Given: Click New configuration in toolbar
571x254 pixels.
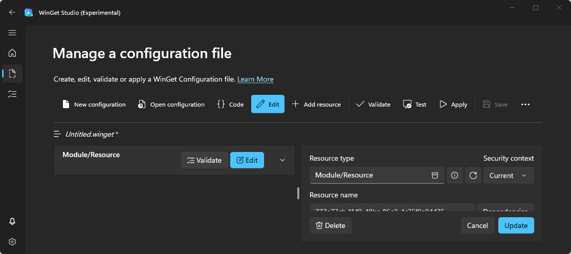Looking at the screenshot, I should click(x=94, y=104).
